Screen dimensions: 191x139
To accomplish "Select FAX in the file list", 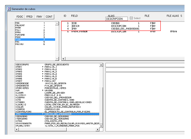I will pos(35,42).
